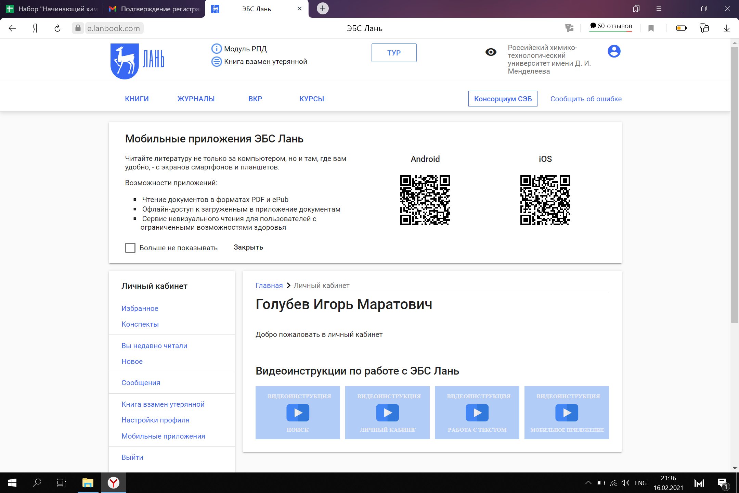Open sidebar Книга взамен утерянной link
The width and height of the screenshot is (739, 493).
click(x=163, y=404)
